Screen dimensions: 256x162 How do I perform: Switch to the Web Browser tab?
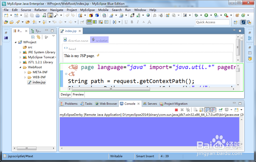[x=106, y=104]
